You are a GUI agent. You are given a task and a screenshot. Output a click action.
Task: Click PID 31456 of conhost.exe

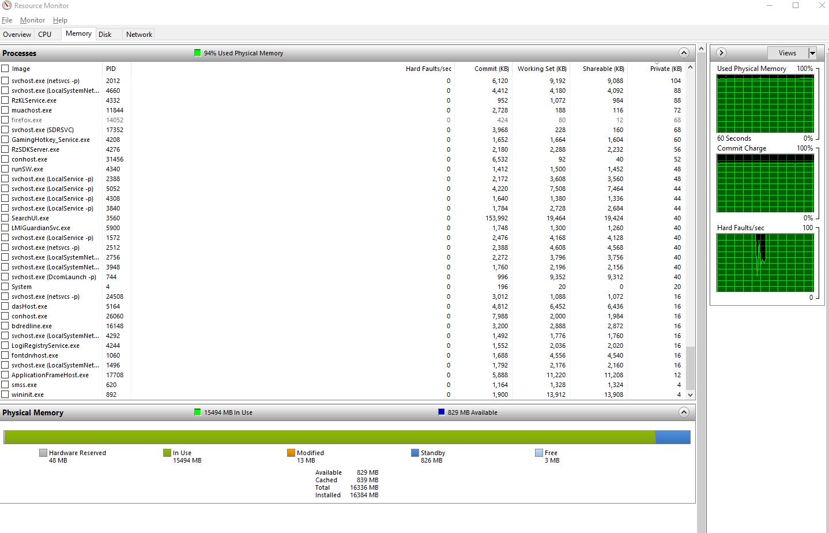115,159
